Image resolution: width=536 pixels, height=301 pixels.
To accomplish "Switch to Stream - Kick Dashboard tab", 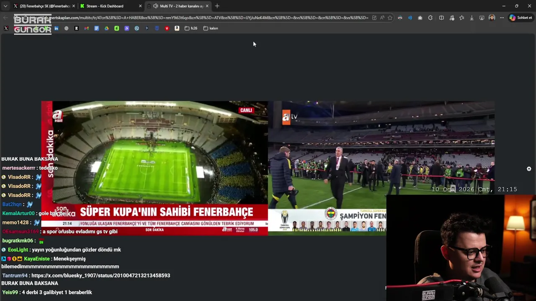I will [x=111, y=6].
